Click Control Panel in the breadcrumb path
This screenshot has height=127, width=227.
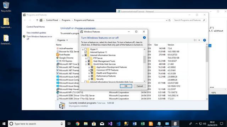pyautogui.click(x=52, y=20)
